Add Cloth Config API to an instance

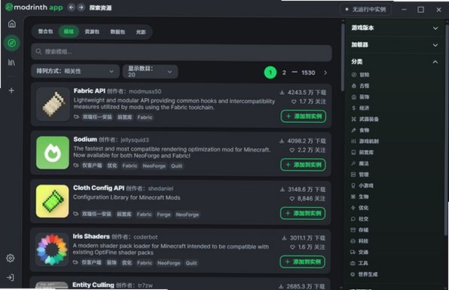click(303, 214)
